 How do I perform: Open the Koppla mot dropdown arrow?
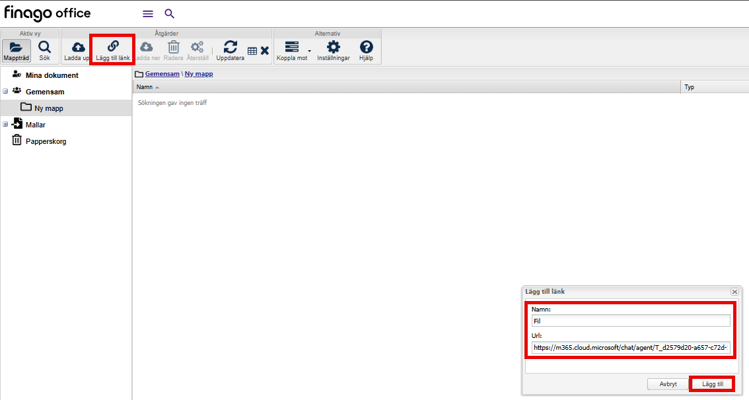pos(310,51)
